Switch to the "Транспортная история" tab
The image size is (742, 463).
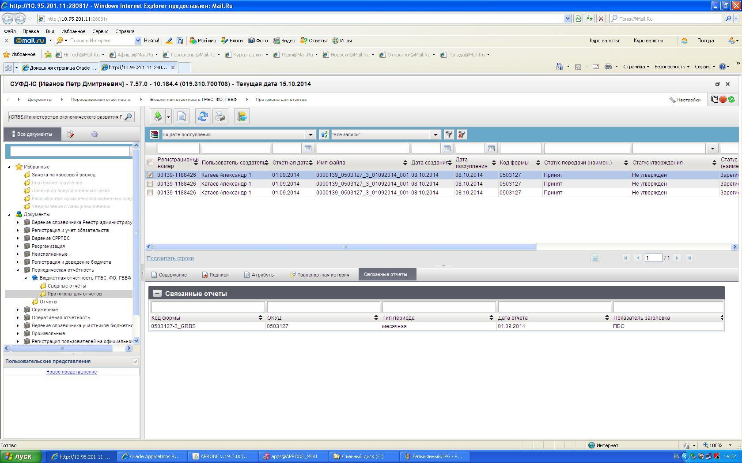[319, 275]
